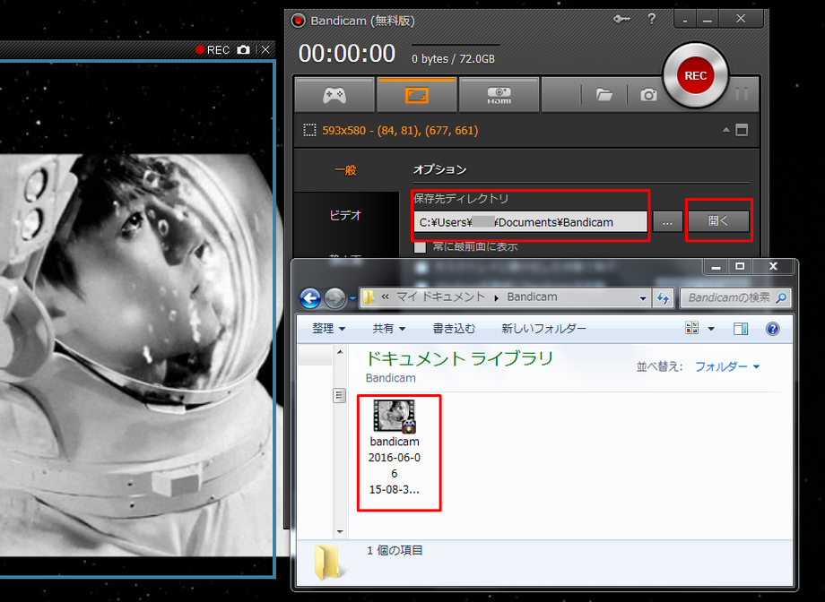825x602 pixels.
Task: Click the Explorer refresh icon beside address bar
Action: click(664, 297)
